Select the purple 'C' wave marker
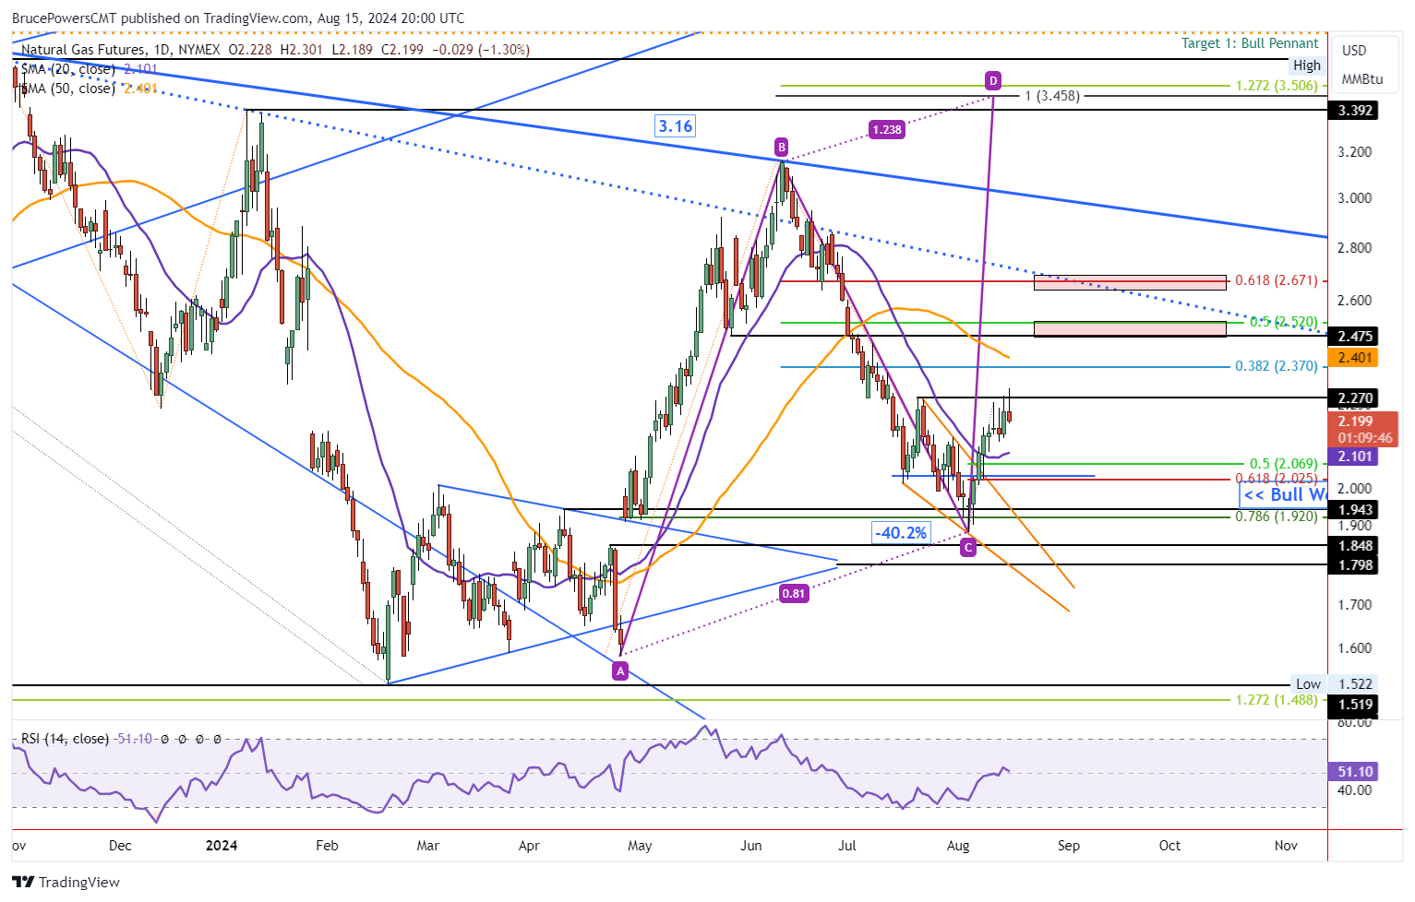Screen dimensions: 1415x902 (967, 548)
